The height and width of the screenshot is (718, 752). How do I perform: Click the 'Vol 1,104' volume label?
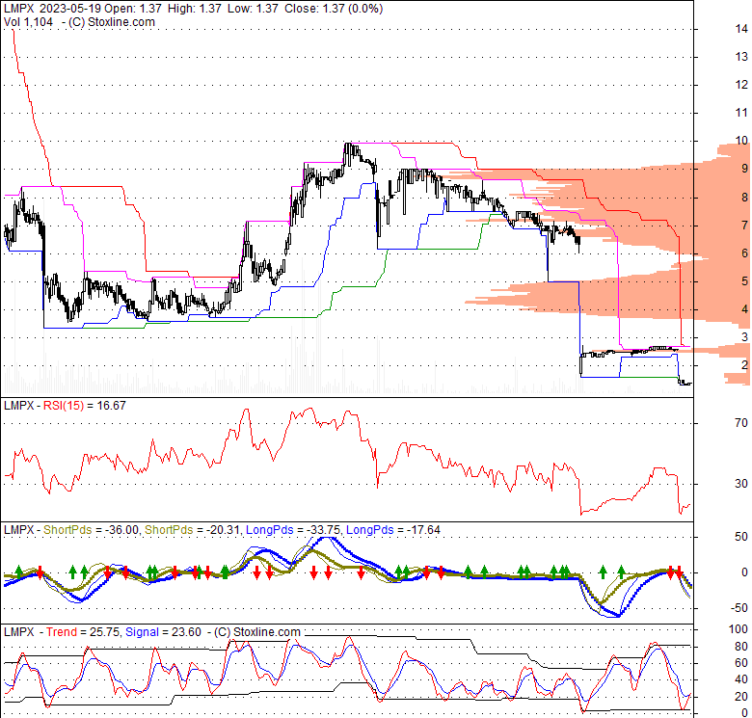(x=28, y=22)
